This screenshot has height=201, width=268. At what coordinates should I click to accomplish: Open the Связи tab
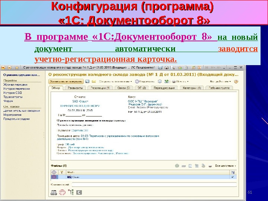[x=124, y=88]
